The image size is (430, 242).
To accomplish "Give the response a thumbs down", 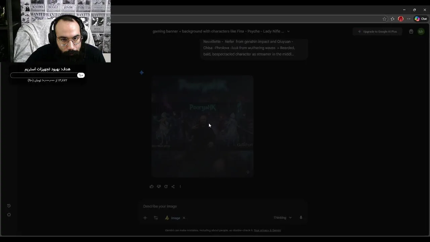I will pyautogui.click(x=159, y=187).
